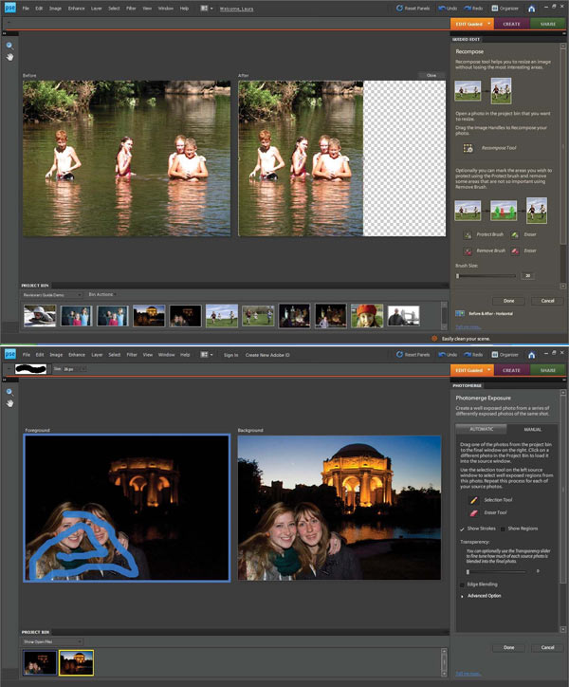Click Done in the Photomerge Exposure panel
This screenshot has width=569, height=687.
(x=508, y=647)
